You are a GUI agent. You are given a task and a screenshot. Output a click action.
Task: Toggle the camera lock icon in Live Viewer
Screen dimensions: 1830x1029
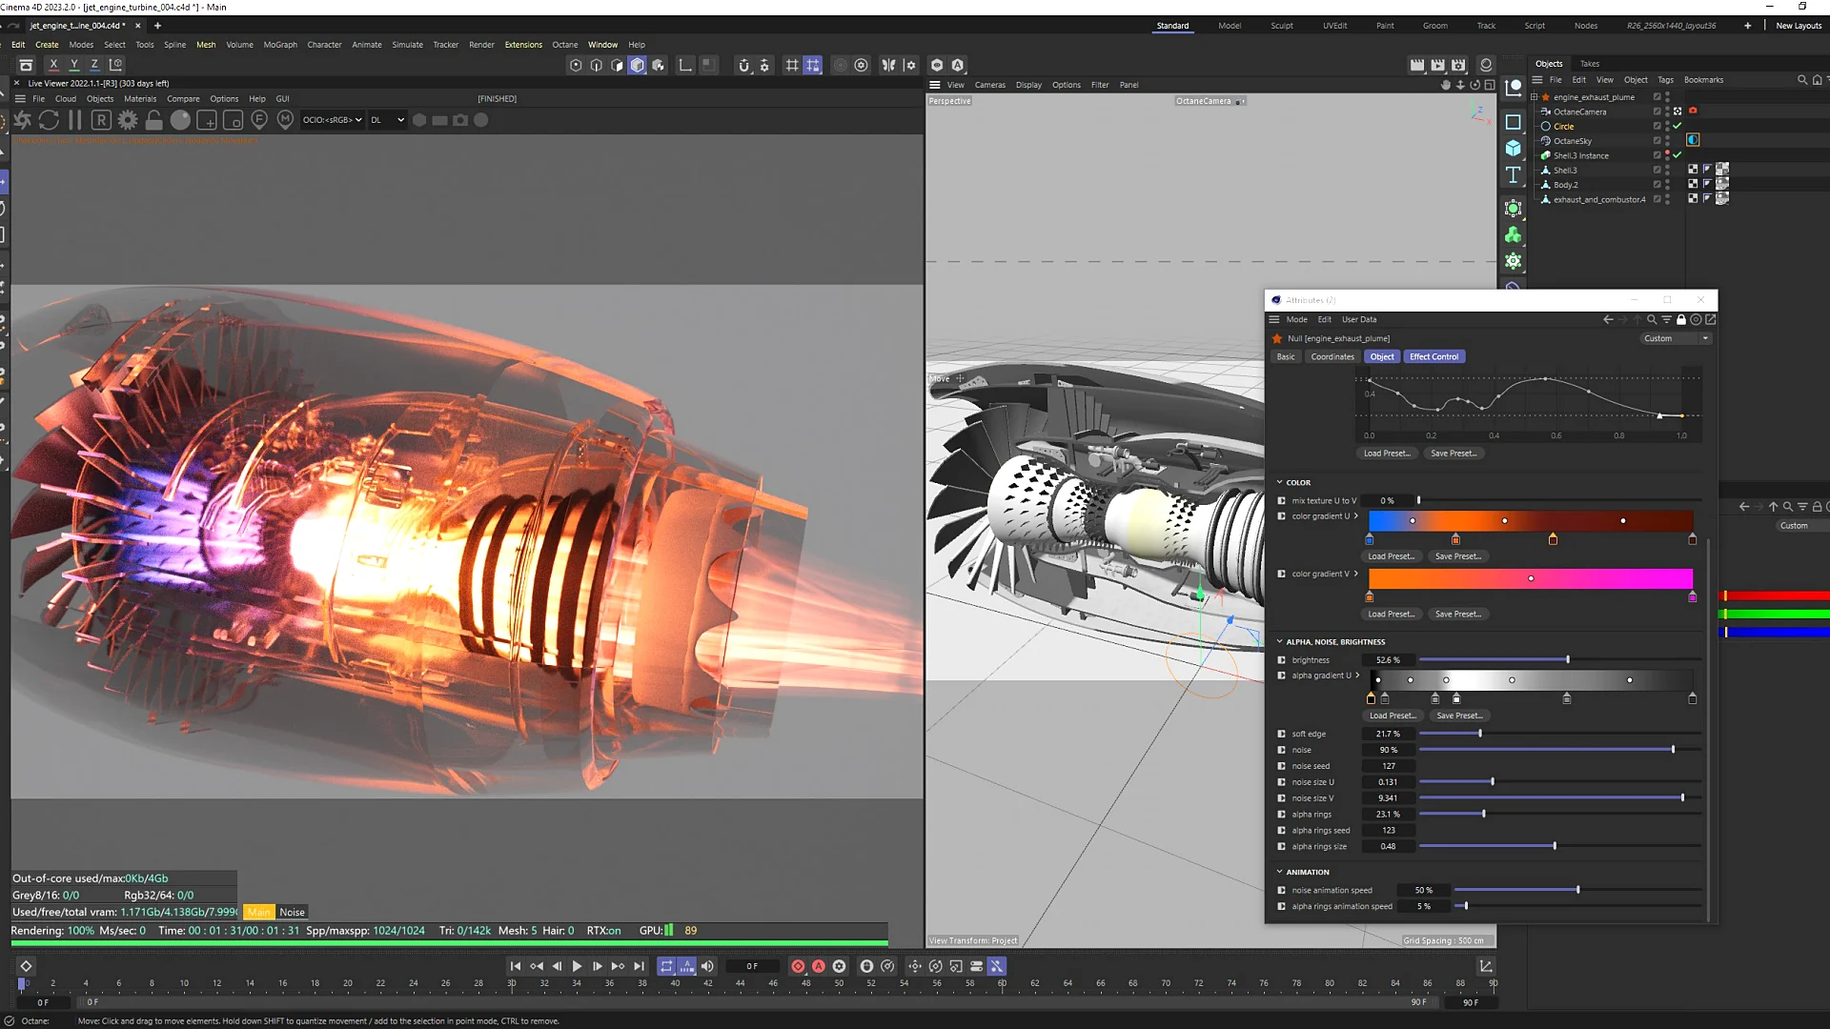(x=153, y=120)
